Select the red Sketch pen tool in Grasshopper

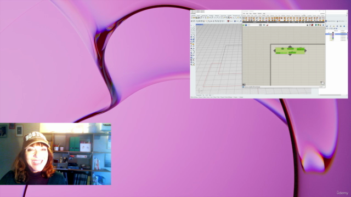(x=267, y=25)
